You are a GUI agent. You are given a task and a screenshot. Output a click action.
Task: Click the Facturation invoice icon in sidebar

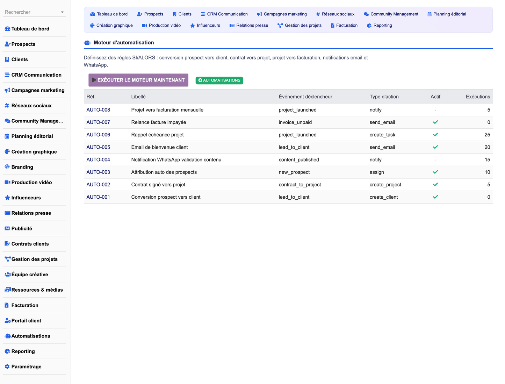7,305
